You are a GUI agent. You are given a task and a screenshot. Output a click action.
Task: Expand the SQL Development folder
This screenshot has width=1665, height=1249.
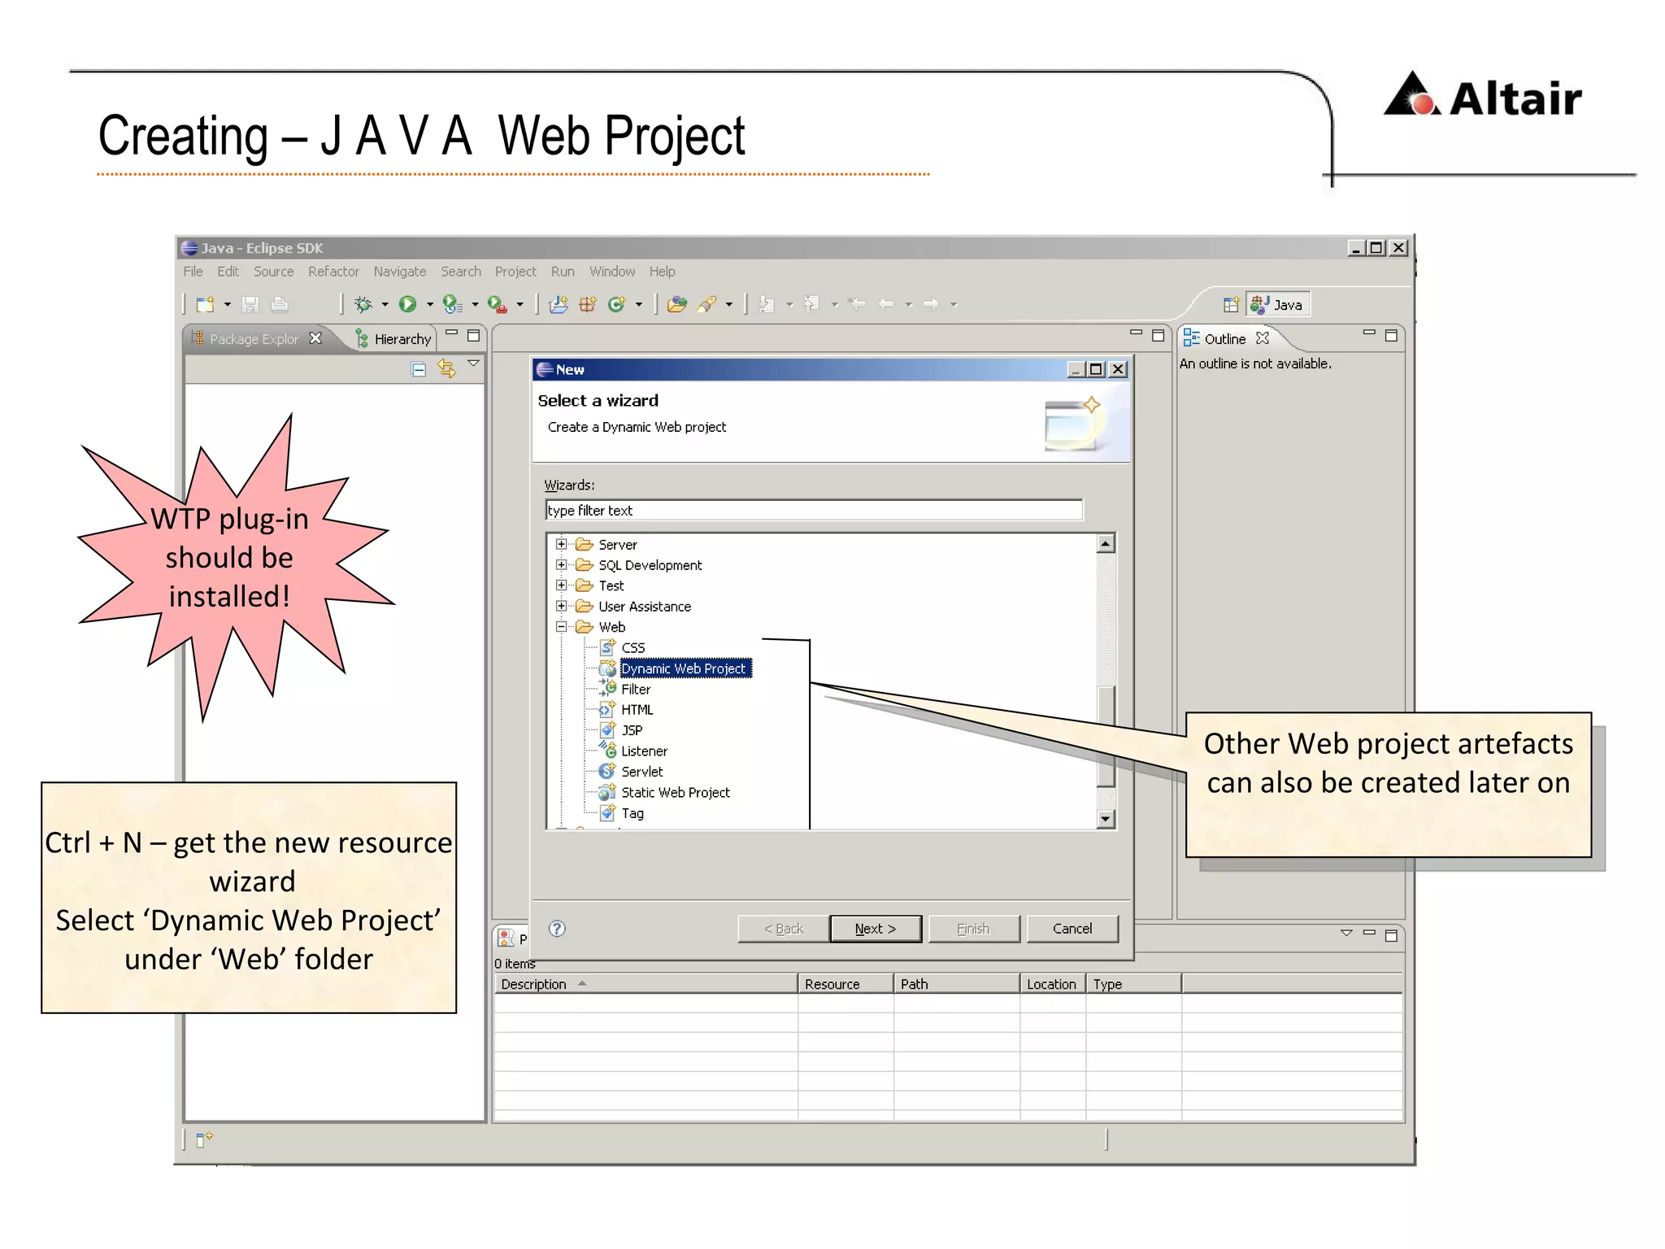tap(561, 564)
